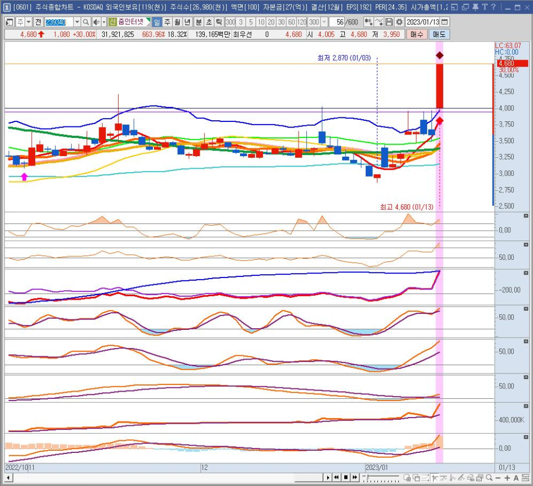Select the weekly (주) chart period
The height and width of the screenshot is (486, 533).
pos(167,22)
